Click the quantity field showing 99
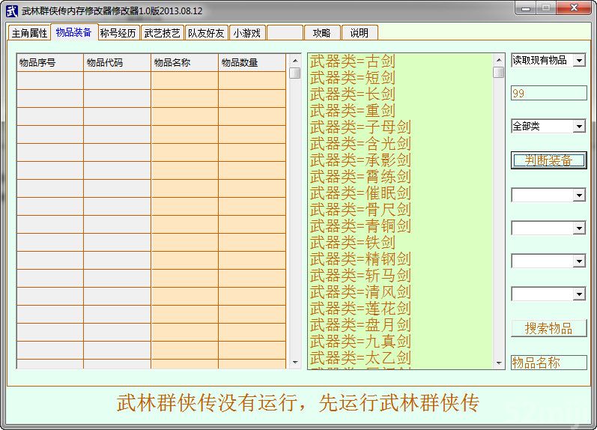 pos(548,94)
